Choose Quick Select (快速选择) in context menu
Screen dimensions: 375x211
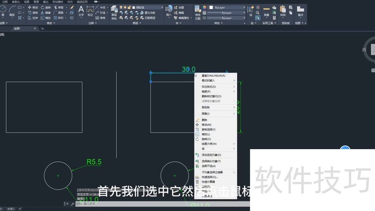216,177
